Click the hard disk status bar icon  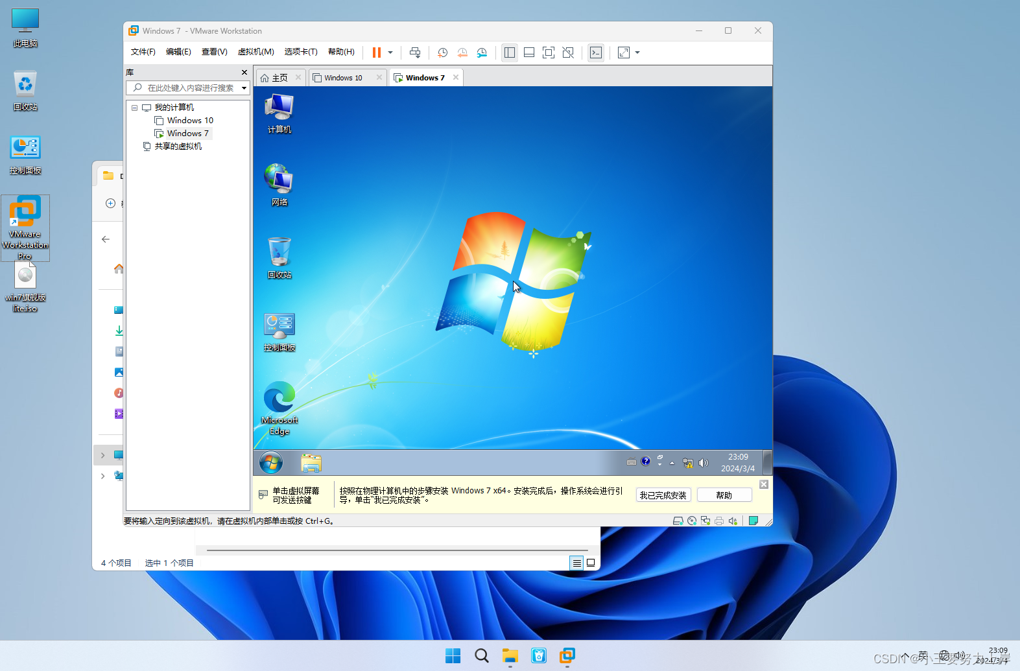[x=678, y=521]
